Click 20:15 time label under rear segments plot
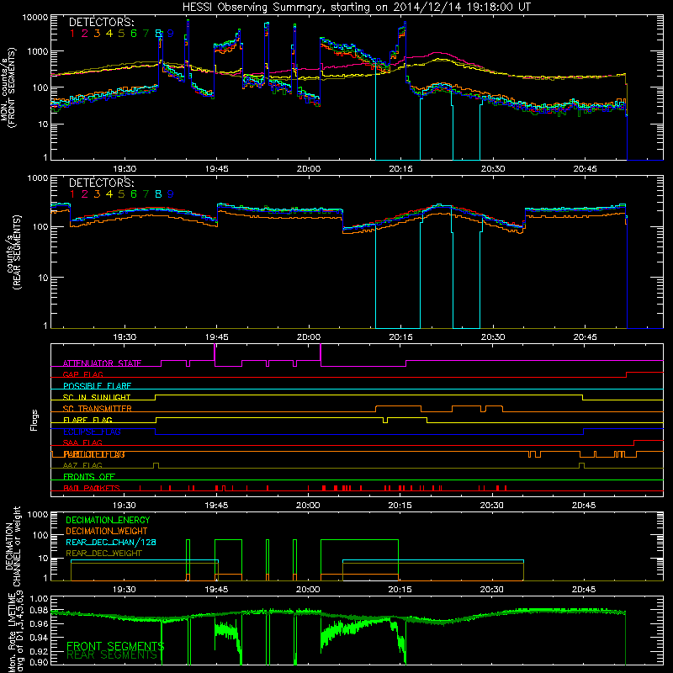673x673 pixels. (x=400, y=337)
